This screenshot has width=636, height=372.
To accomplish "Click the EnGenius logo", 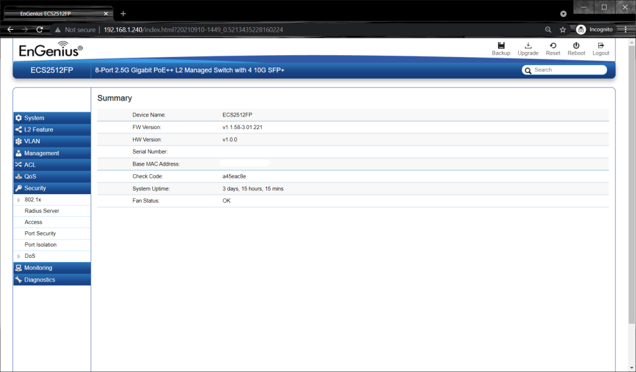I will pyautogui.click(x=51, y=49).
